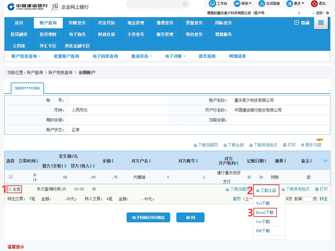Open the 投资理财 menu
The height and width of the screenshot is (251, 335).
pyautogui.click(x=48, y=34)
